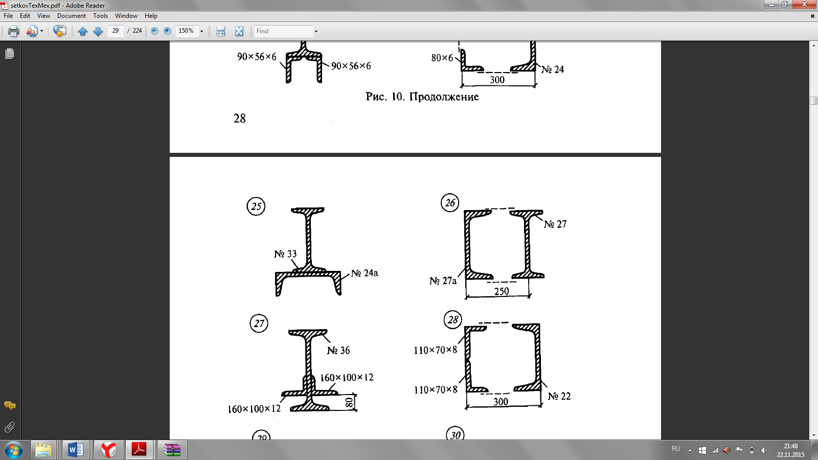The height and width of the screenshot is (460, 818).
Task: Click the scrollbar up arrow
Action: (x=814, y=45)
